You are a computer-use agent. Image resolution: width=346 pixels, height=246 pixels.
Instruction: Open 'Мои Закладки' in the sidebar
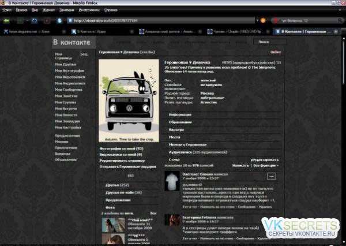coord(67,121)
